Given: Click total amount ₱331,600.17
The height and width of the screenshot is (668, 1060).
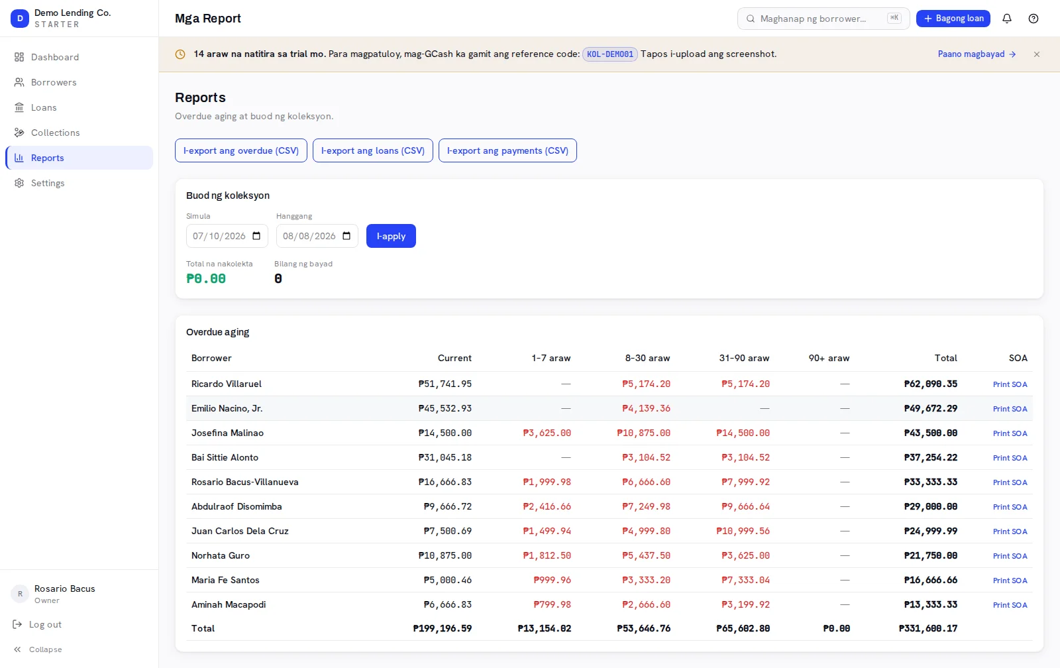Looking at the screenshot, I should pyautogui.click(x=928, y=628).
